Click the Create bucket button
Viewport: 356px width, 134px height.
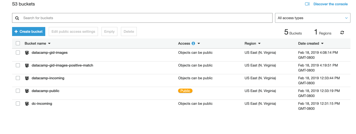(29, 31)
